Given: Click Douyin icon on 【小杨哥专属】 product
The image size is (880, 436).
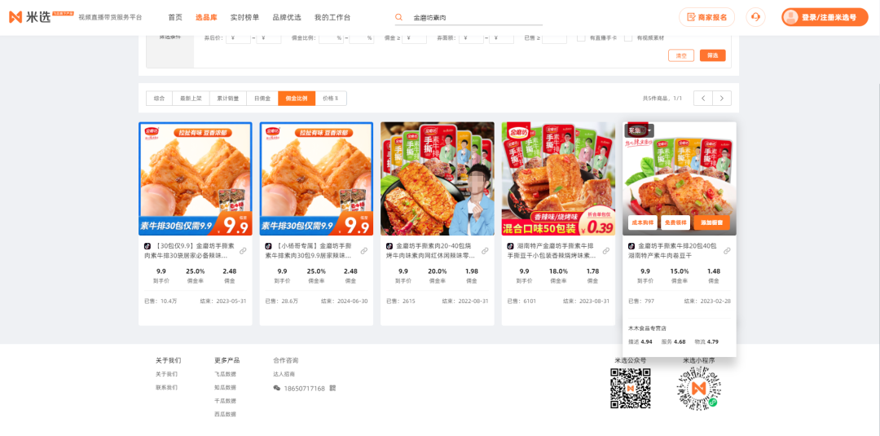Looking at the screenshot, I should 268,246.
